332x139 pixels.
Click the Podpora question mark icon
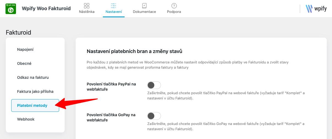174,6
